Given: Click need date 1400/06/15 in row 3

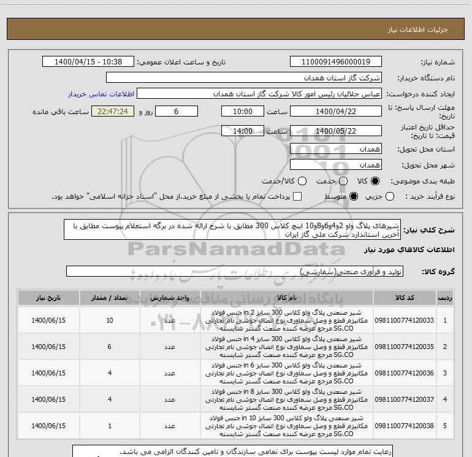Looking at the screenshot, I should pyautogui.click(x=48, y=373).
